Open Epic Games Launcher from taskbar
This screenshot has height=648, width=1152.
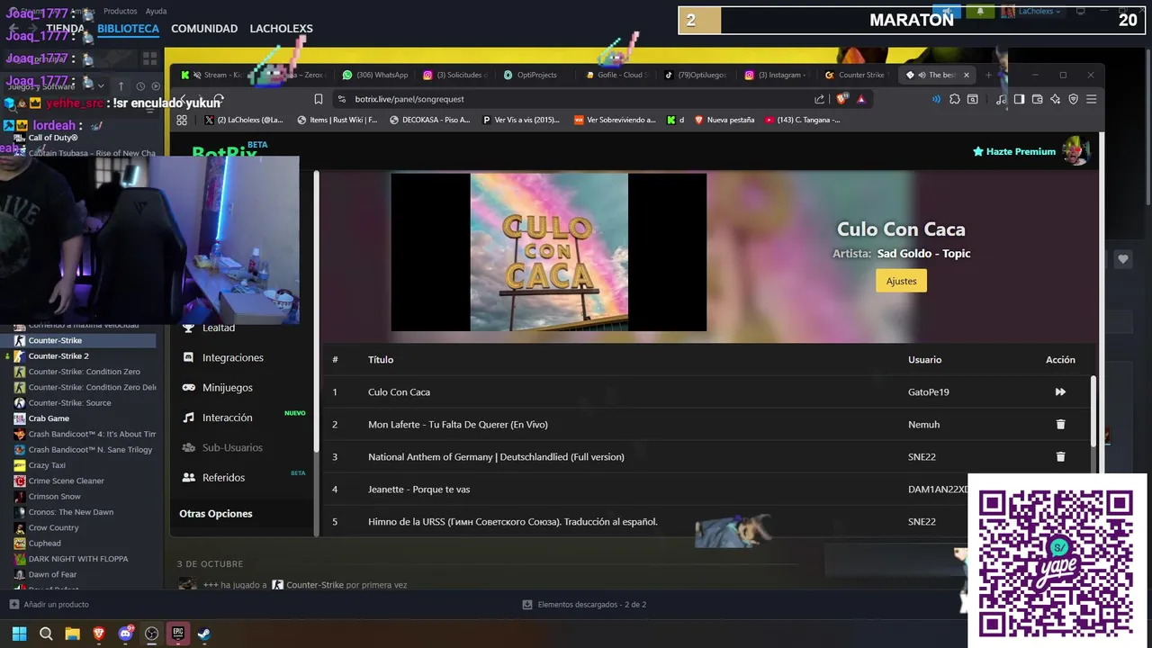click(178, 634)
